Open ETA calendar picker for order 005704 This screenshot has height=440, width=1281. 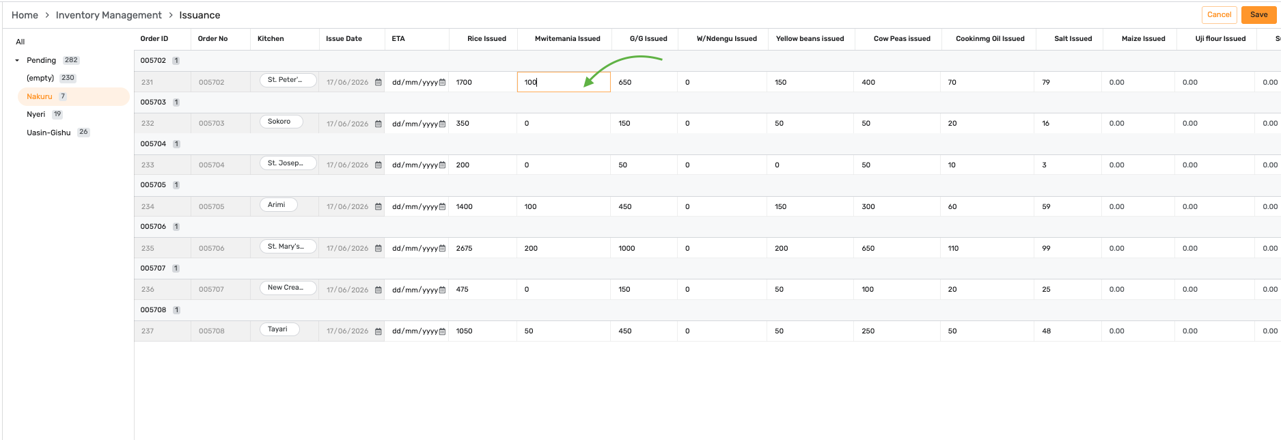coord(442,165)
